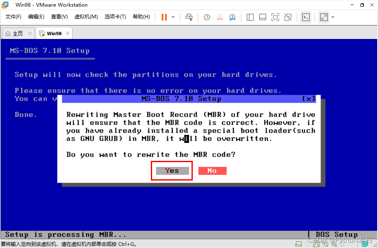Click the dialog title "MS-DOS 7.10 Setup"
378x248 pixels.
[181, 98]
